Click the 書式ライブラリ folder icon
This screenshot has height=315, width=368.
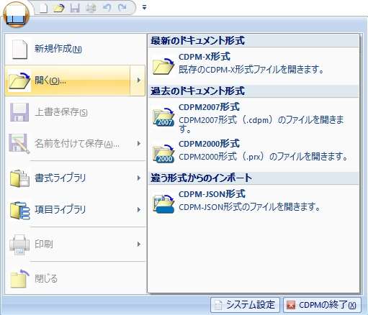(19, 178)
